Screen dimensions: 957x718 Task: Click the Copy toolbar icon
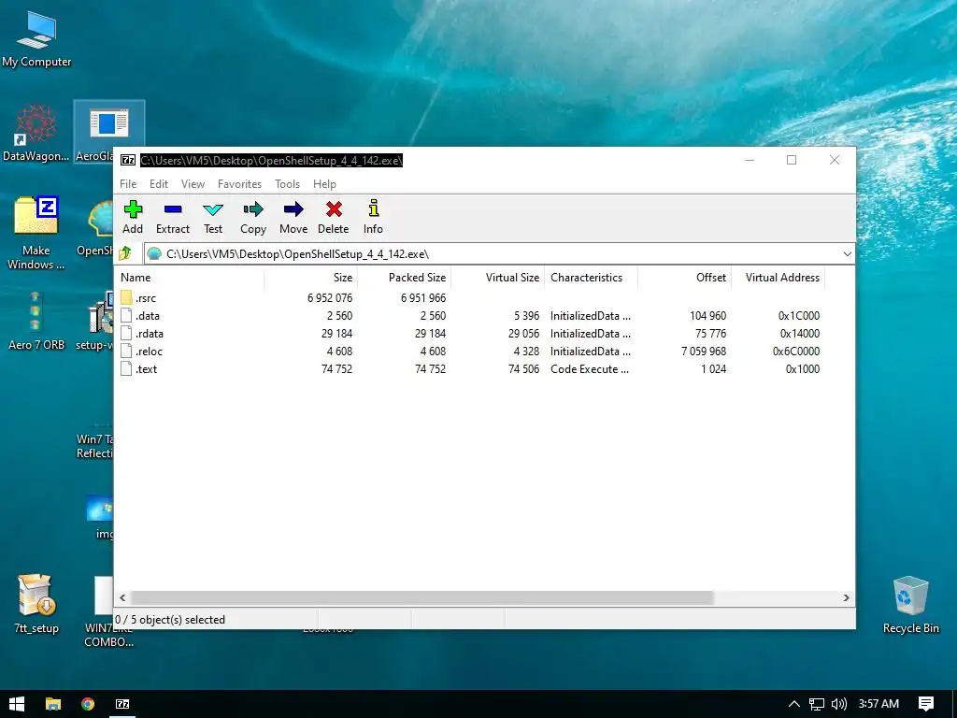click(253, 210)
